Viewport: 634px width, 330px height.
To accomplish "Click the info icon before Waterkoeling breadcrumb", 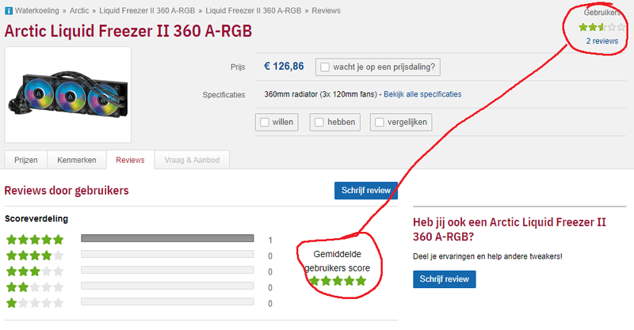I will tap(9, 11).
